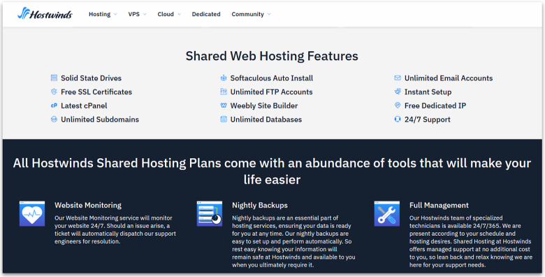545x277 pixels.
Task: Click the Unlimited Email Accounts text
Action: point(449,78)
